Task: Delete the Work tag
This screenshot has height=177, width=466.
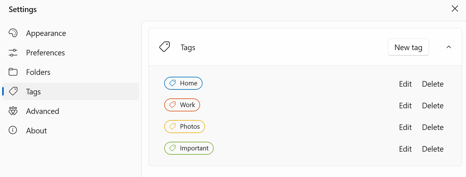Action: coord(432,106)
